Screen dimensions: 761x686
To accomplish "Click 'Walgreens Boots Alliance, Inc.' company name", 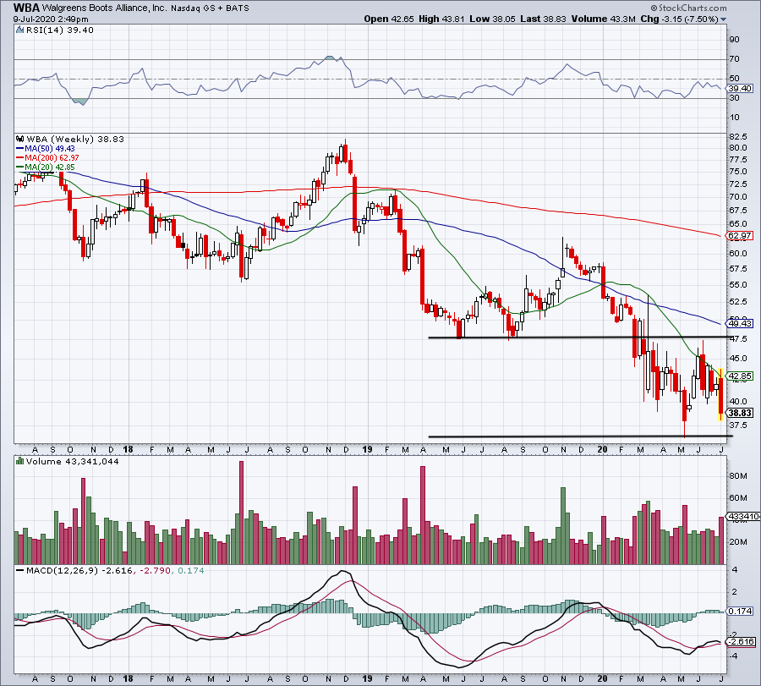I will [x=104, y=8].
